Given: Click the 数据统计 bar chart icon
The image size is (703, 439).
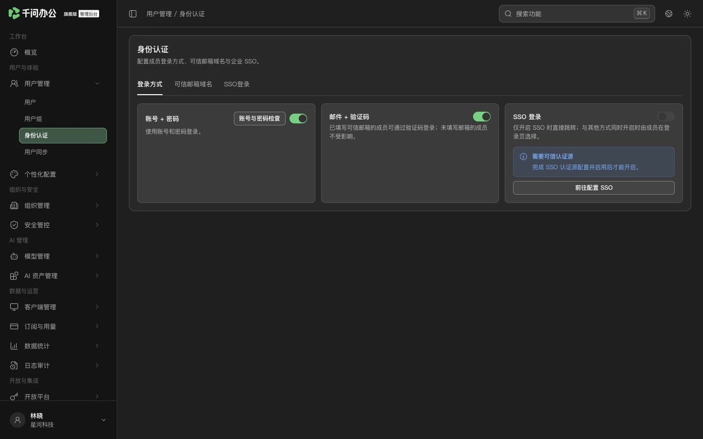Looking at the screenshot, I should pyautogui.click(x=14, y=346).
